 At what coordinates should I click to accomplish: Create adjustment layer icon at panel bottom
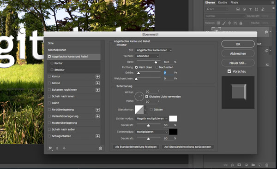pyautogui.click(x=246, y=165)
